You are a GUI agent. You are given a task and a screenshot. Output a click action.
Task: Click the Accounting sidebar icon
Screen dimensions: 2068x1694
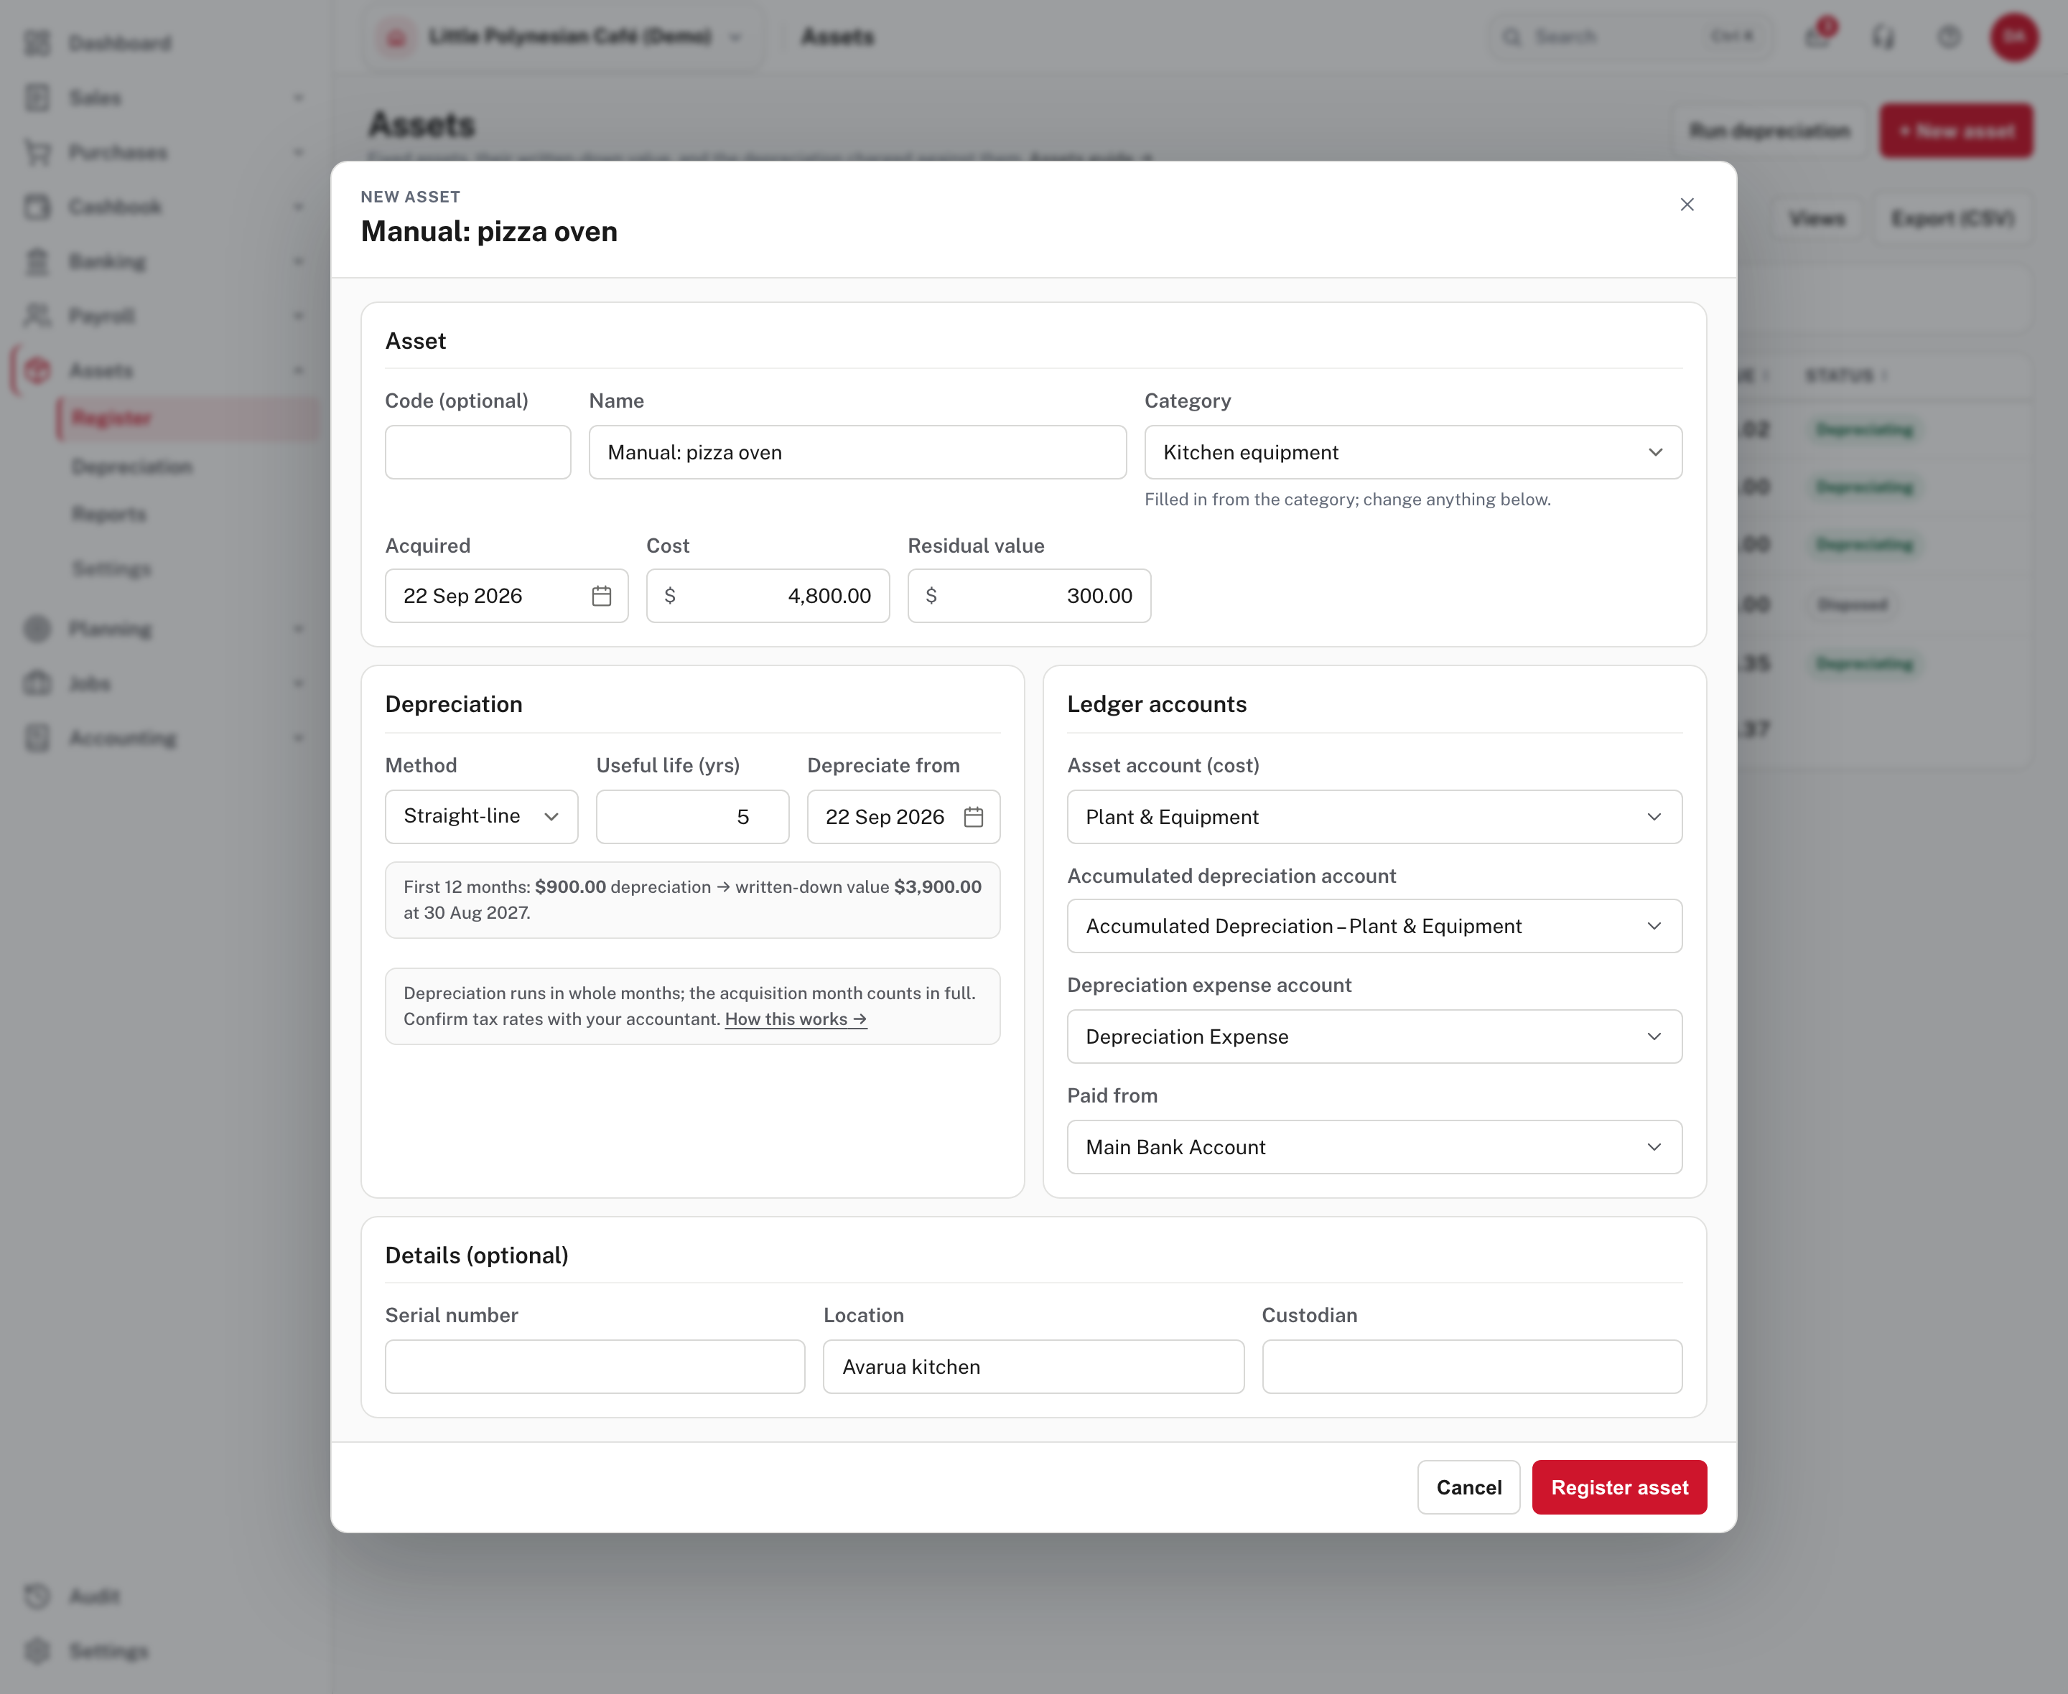tap(37, 739)
